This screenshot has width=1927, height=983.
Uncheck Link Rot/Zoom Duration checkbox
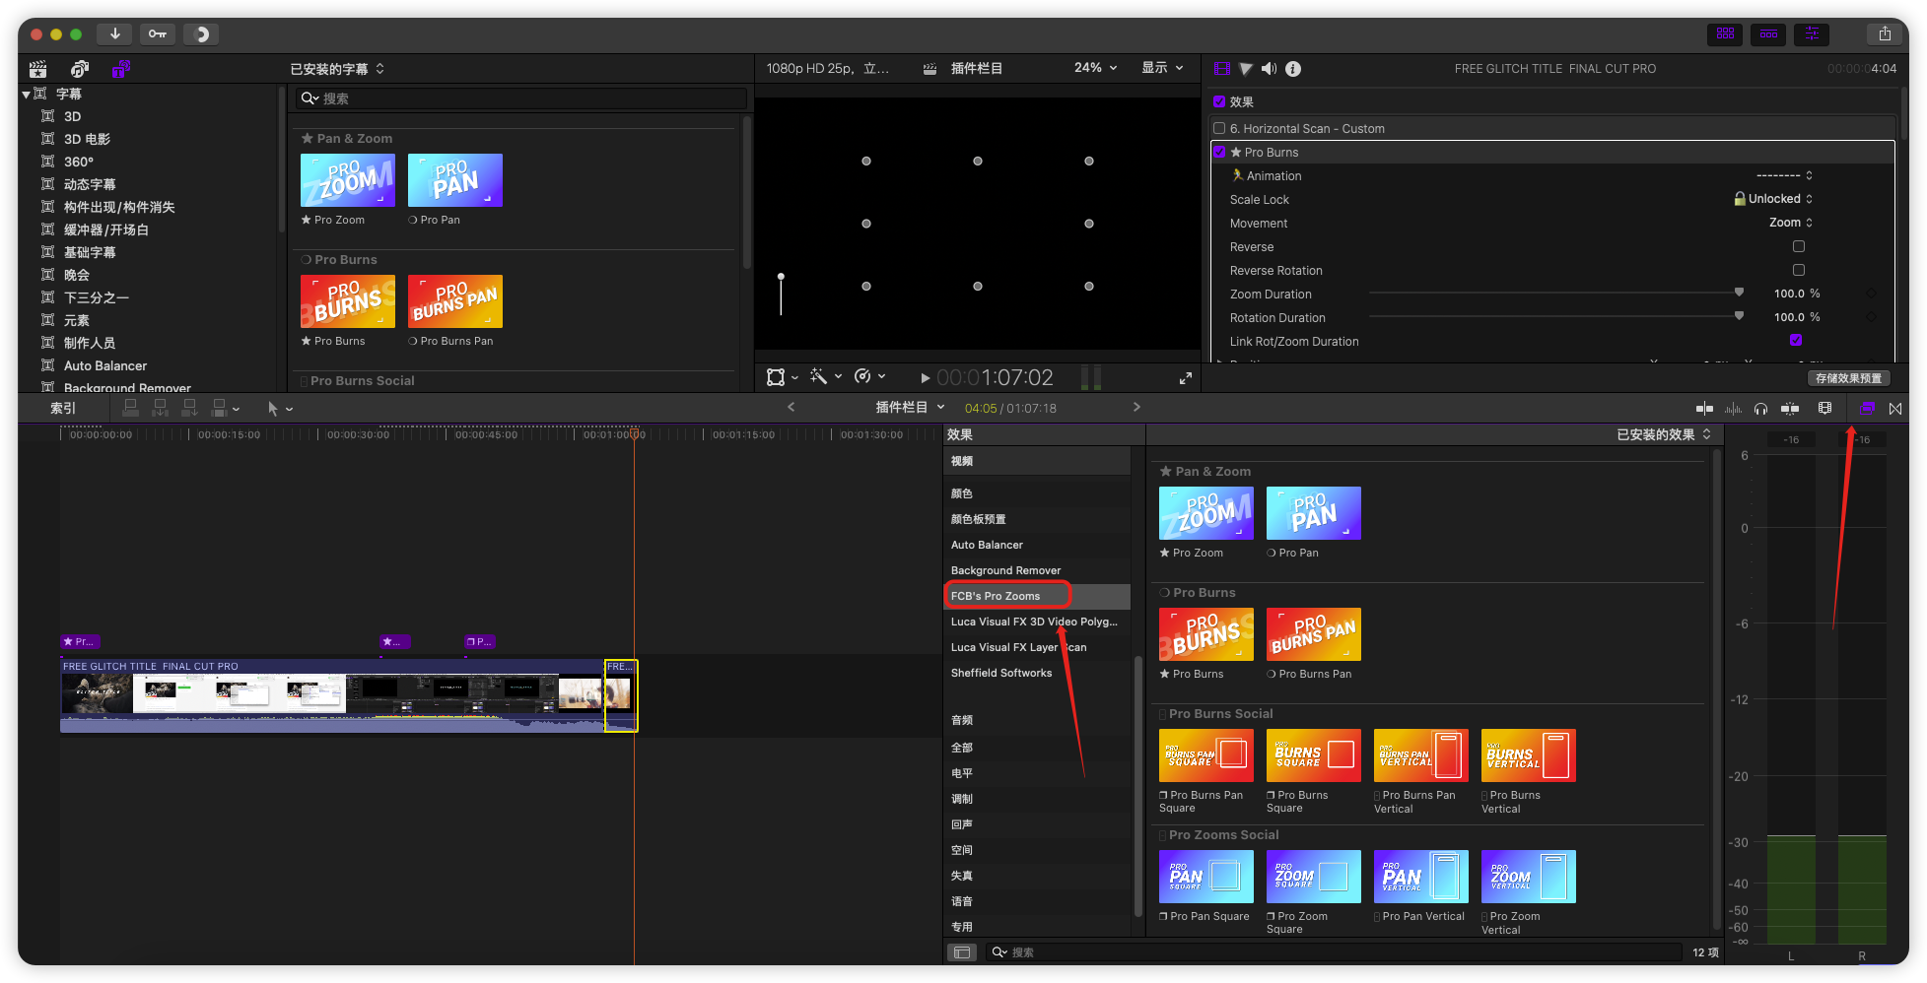coord(1796,341)
